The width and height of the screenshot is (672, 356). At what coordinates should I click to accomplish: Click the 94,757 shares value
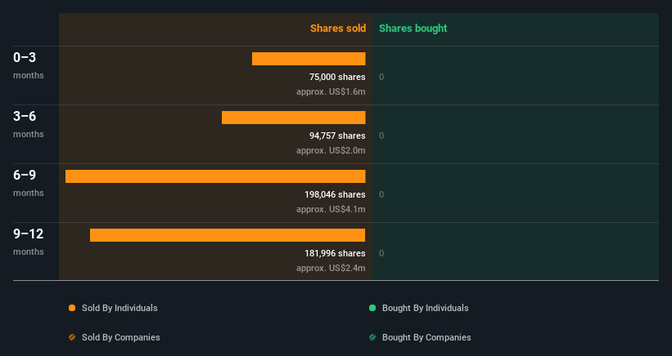tap(337, 136)
